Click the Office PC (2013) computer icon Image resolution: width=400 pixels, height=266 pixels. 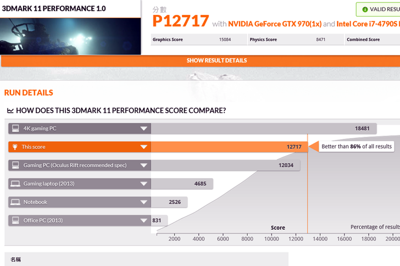(15, 220)
